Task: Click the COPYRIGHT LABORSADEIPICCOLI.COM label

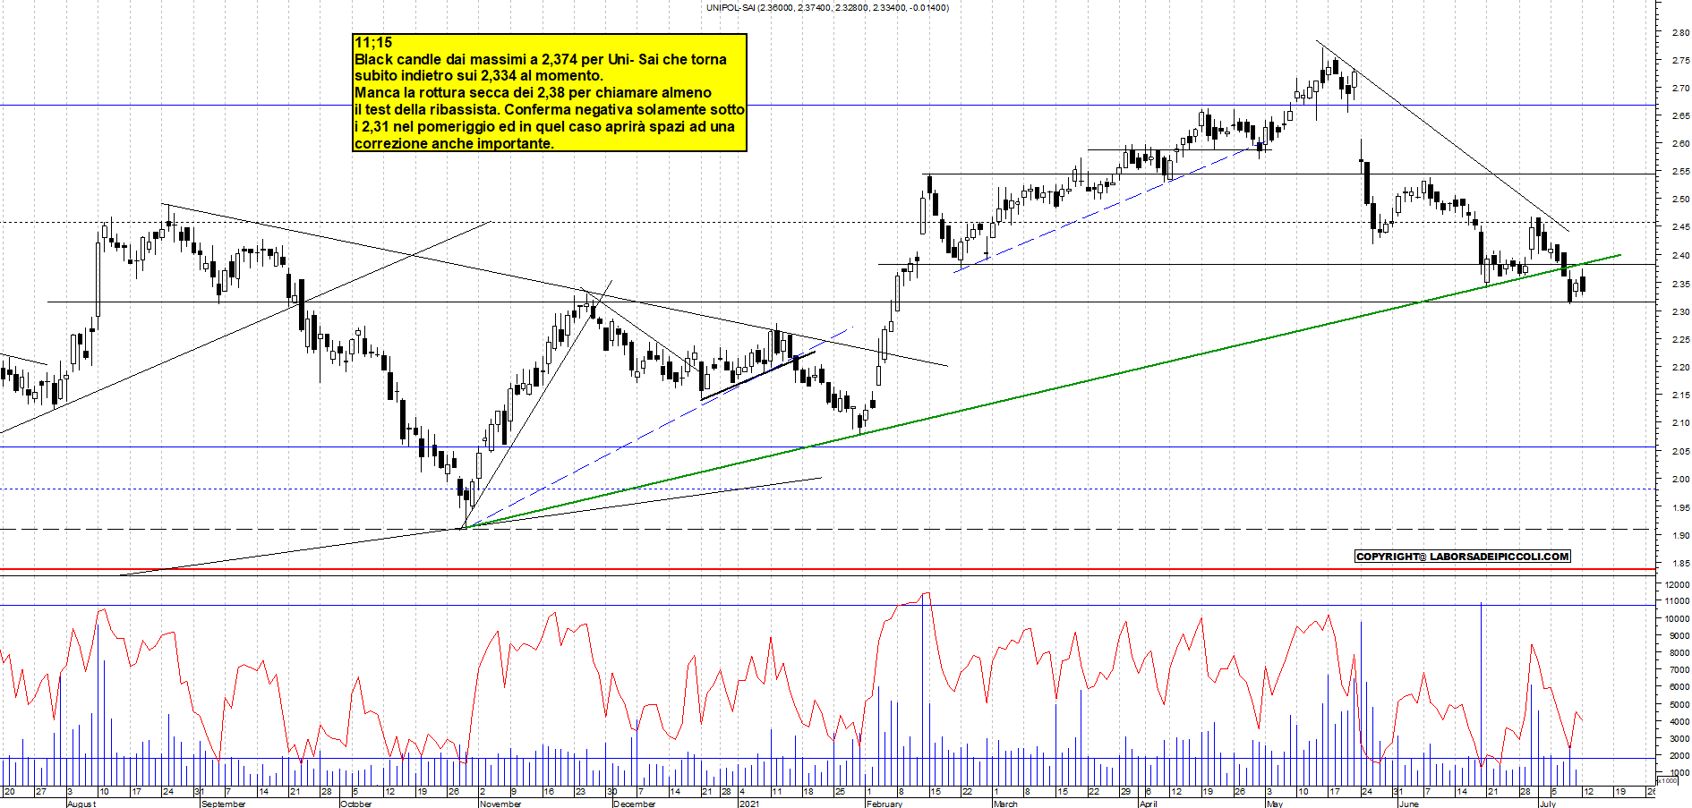Action: 1463,557
